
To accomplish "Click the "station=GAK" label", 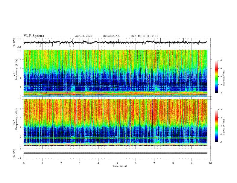I will 111,36.
